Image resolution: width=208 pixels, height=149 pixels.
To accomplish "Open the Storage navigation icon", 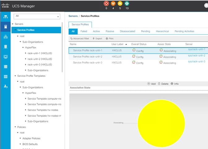I will [x=6, y=67].
